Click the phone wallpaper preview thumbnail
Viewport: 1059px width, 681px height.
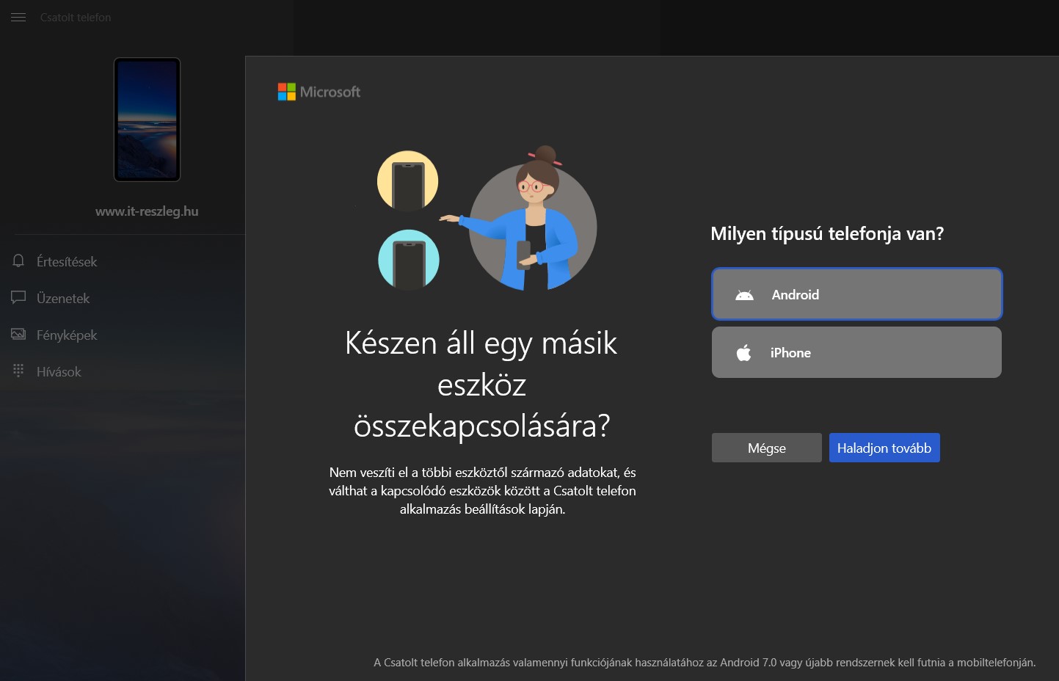pos(147,120)
